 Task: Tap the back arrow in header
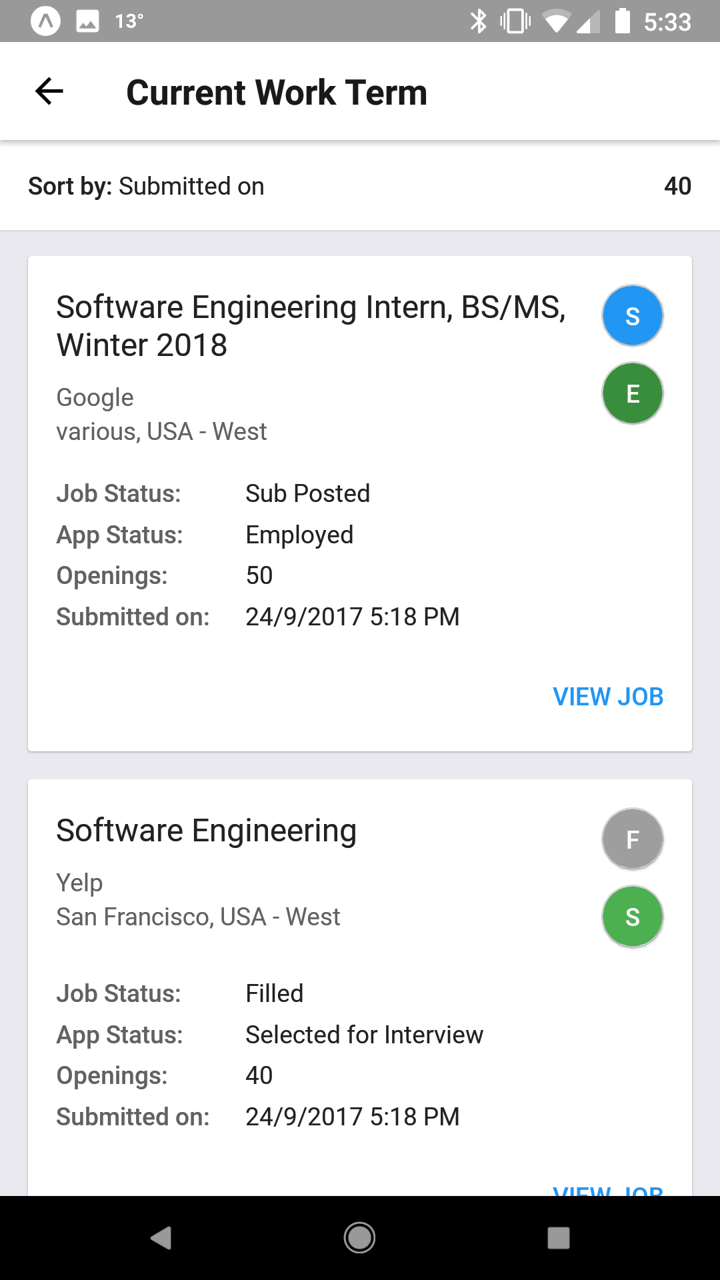49,91
